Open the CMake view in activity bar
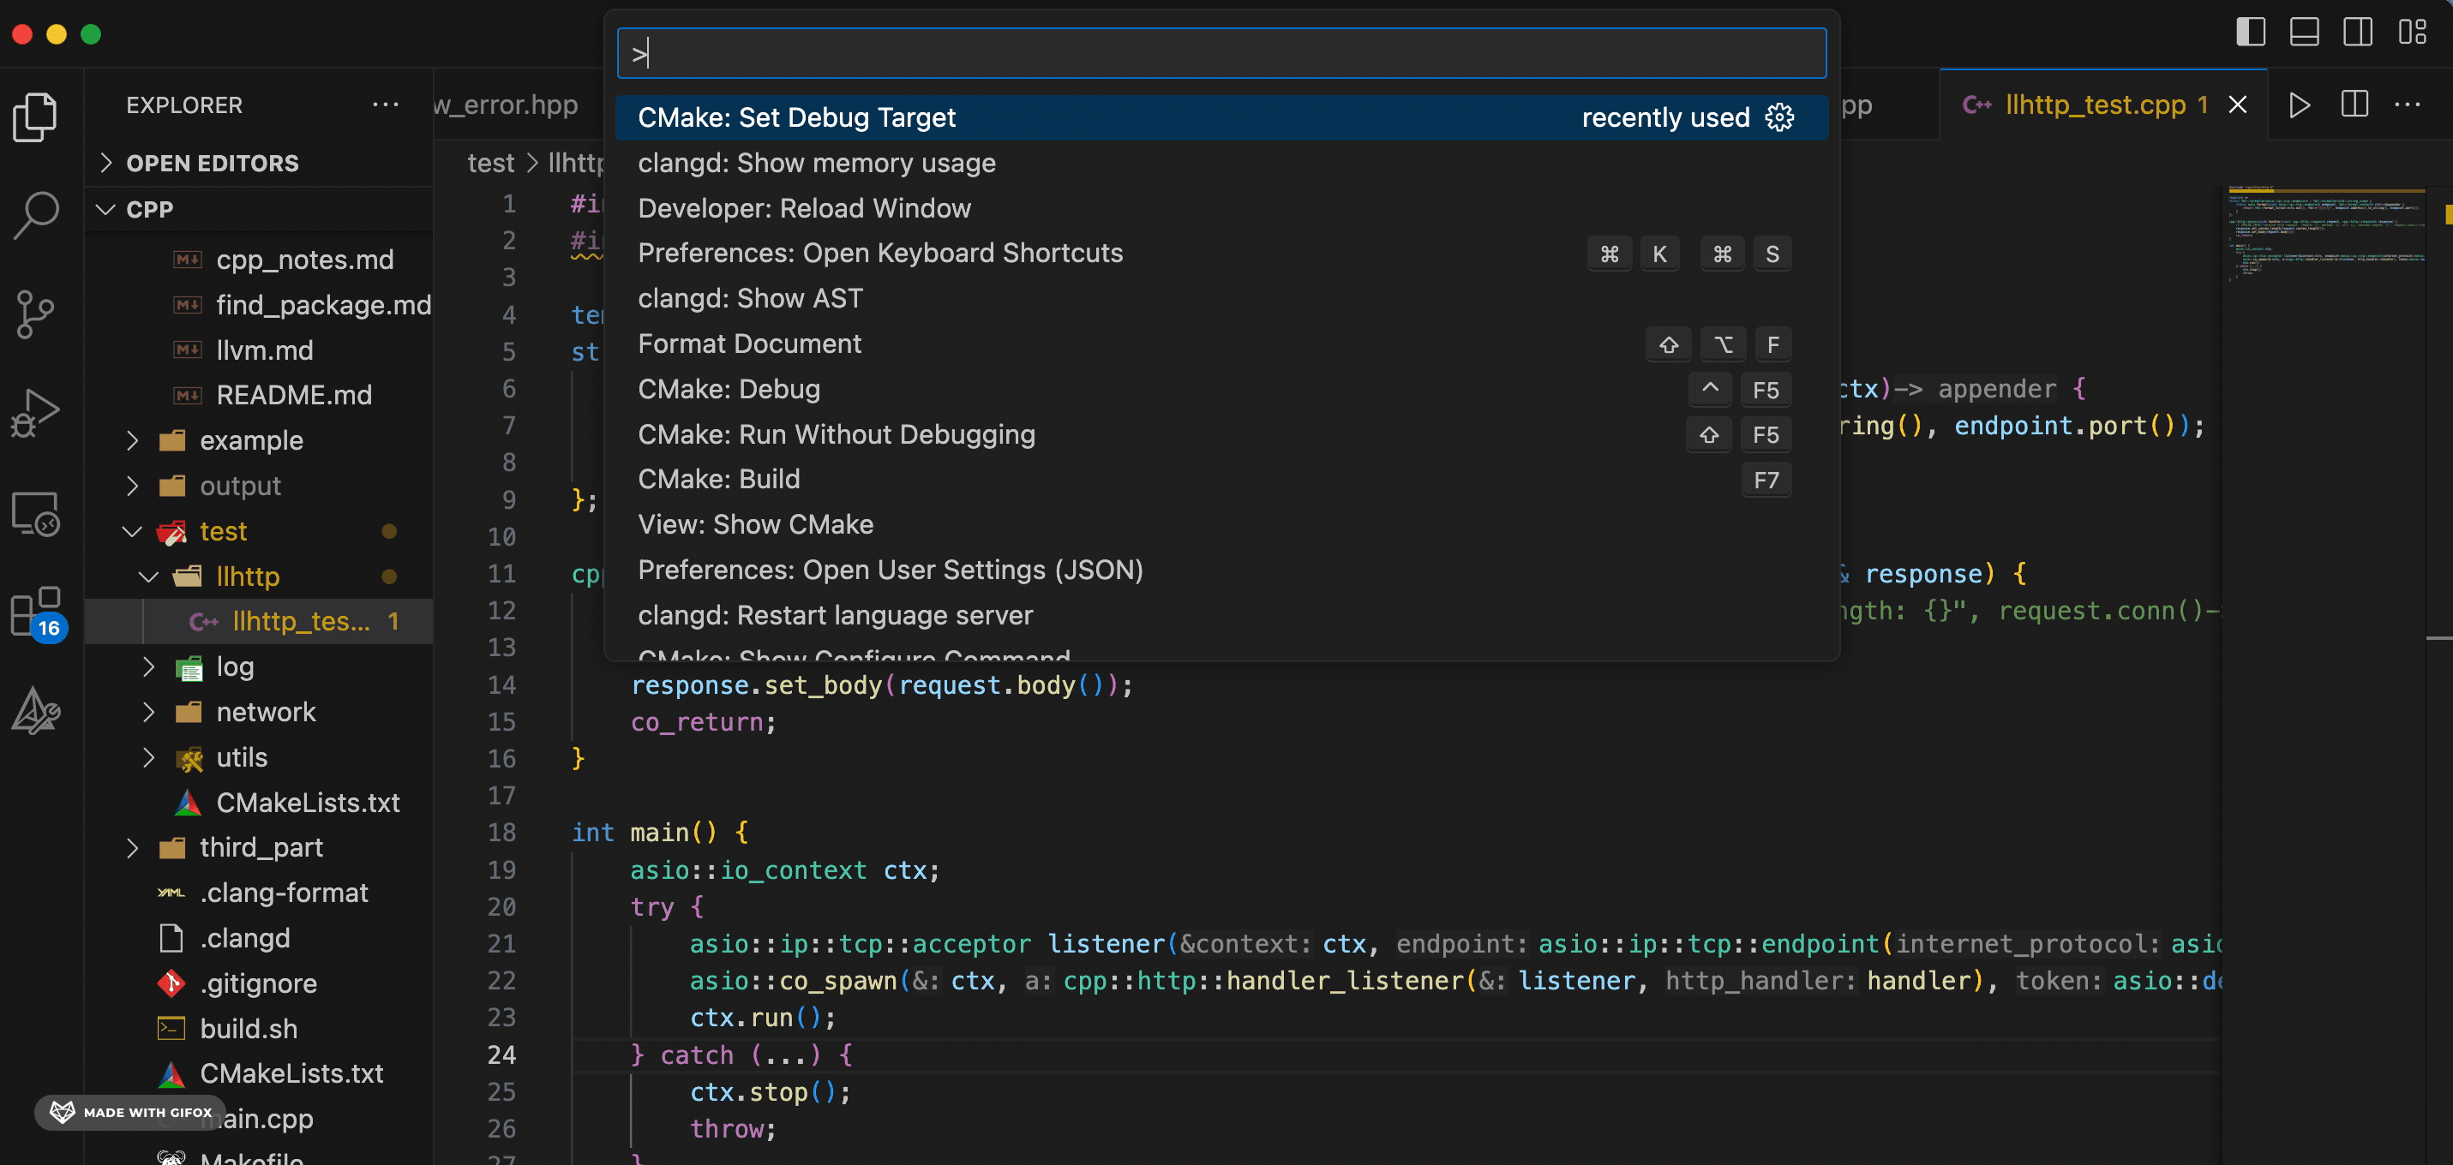 [x=36, y=710]
